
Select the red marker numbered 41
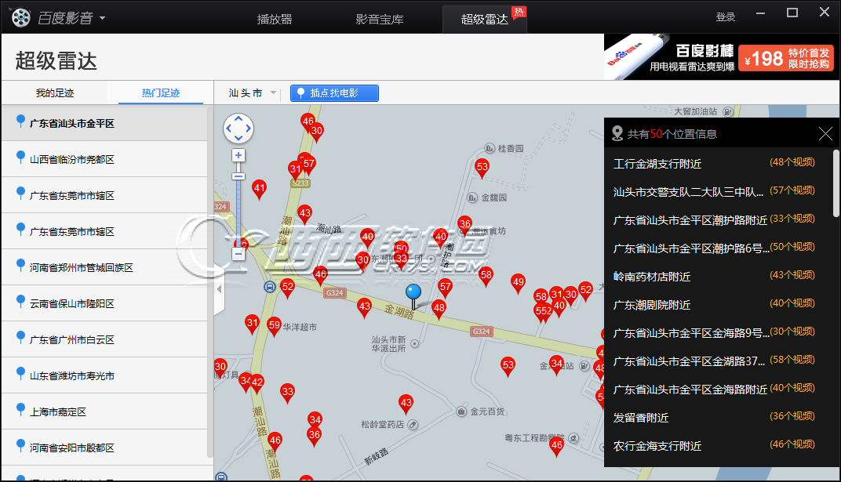pos(259,188)
